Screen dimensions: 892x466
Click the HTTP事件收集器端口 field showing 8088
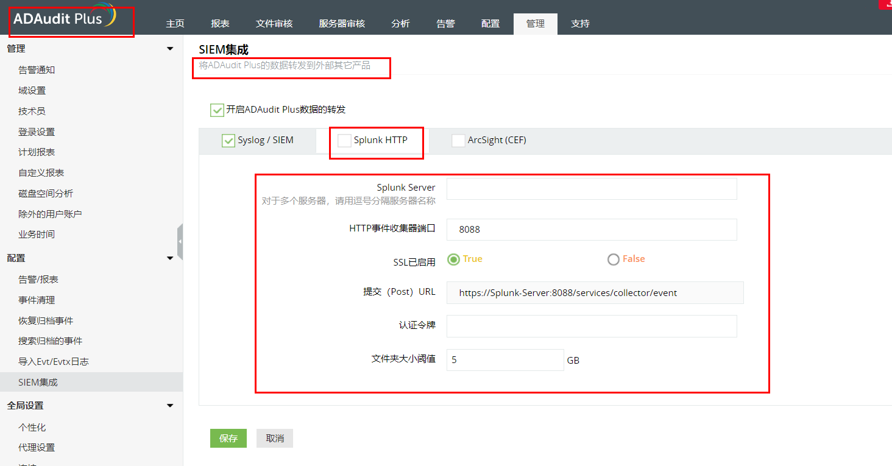(x=592, y=230)
